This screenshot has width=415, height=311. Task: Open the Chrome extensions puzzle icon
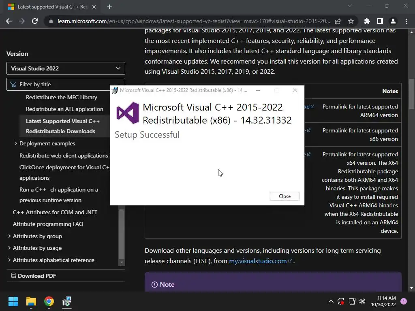[367, 21]
